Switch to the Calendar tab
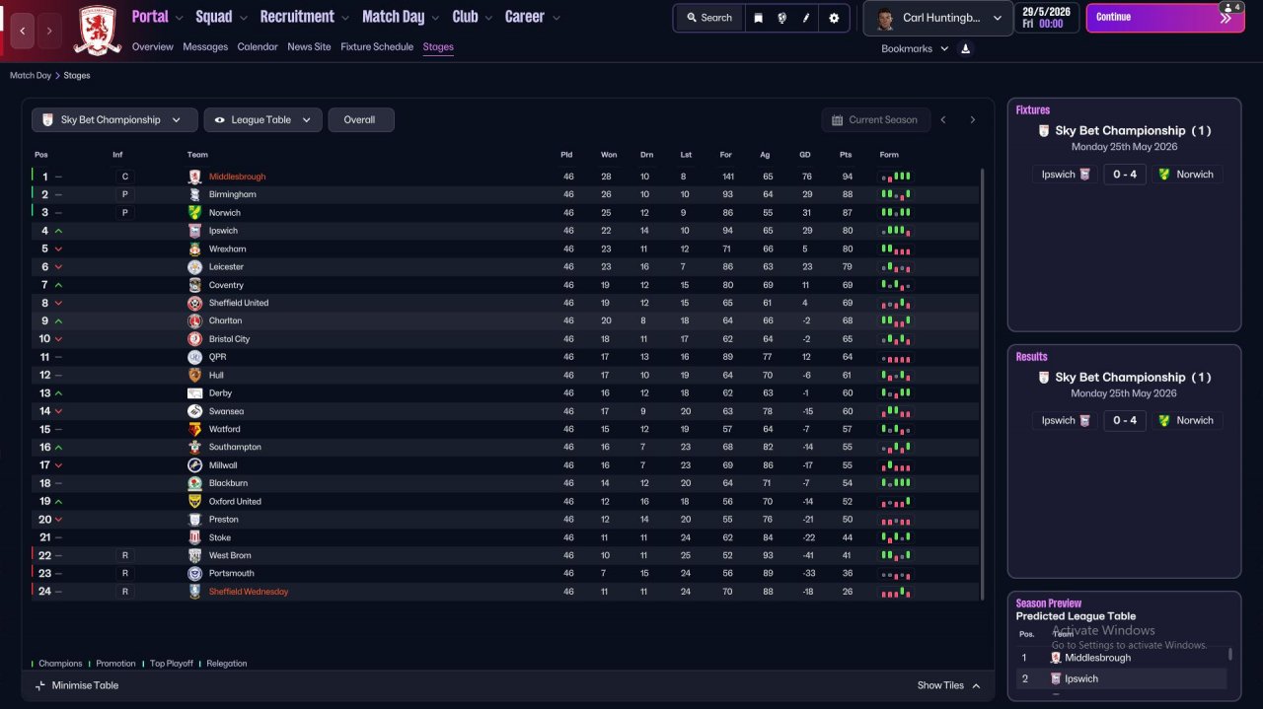The height and width of the screenshot is (709, 1263). tap(258, 47)
